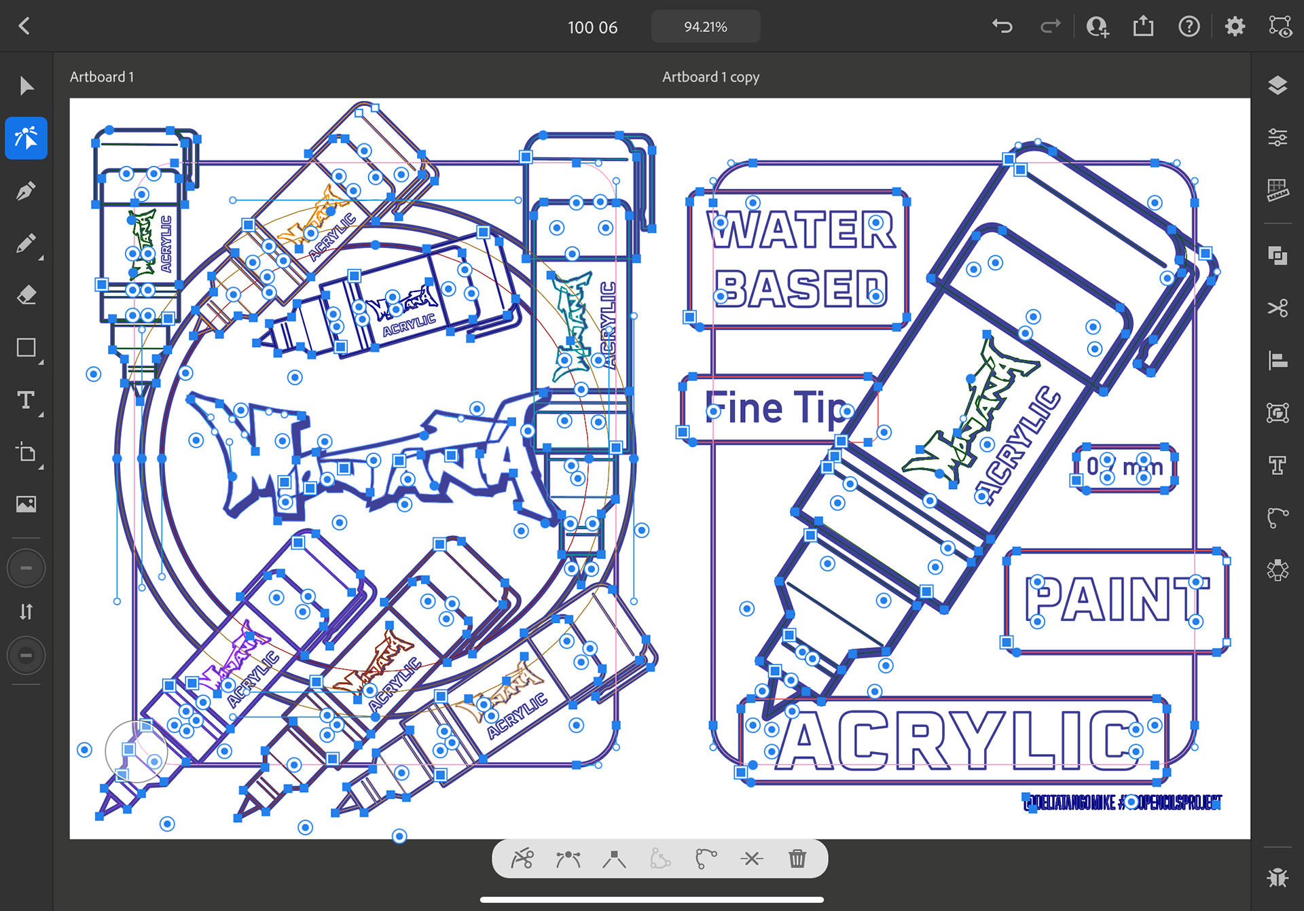Click the fill color circle
The height and width of the screenshot is (911, 1304).
[x=26, y=568]
